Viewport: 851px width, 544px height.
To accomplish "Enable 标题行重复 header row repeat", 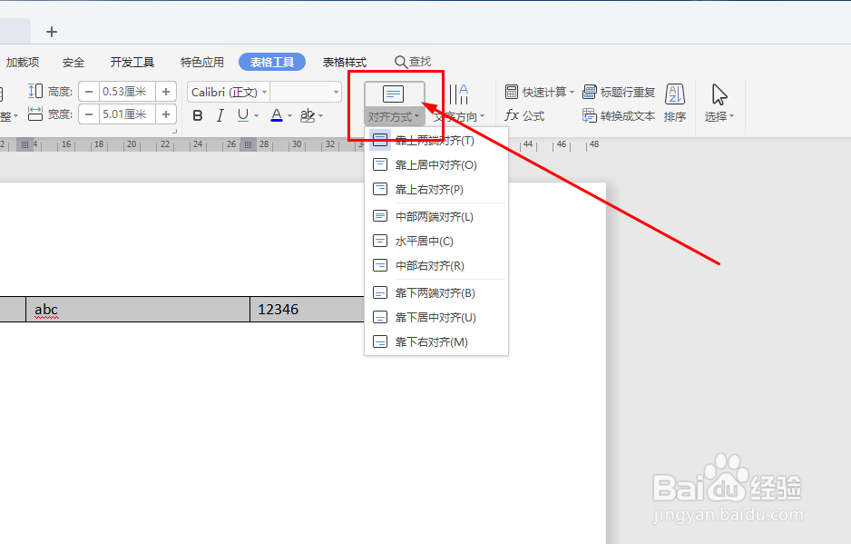I will coord(619,92).
